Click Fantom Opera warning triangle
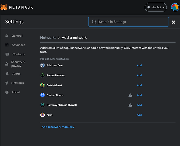This screenshot has width=180, height=146. coord(130,95)
